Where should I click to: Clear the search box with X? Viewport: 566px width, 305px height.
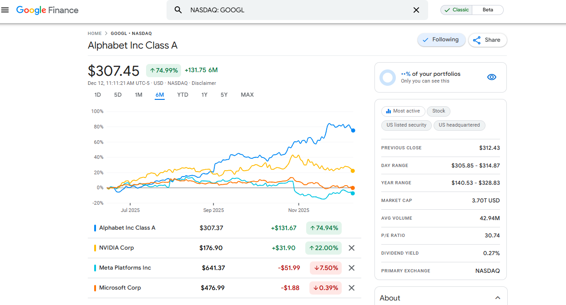(x=416, y=10)
